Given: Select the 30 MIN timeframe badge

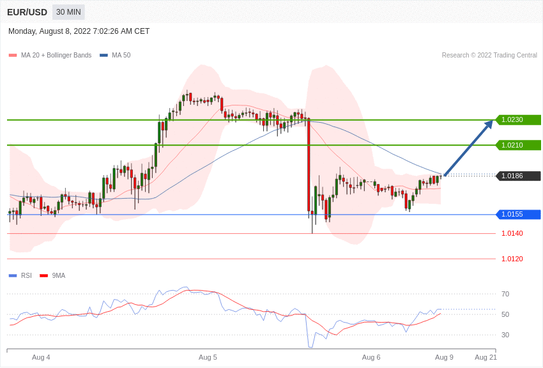Looking at the screenshot, I should click(x=68, y=12).
